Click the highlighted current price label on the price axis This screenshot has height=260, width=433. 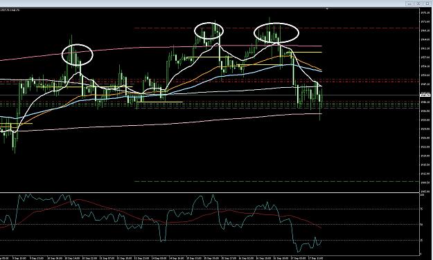425,95
